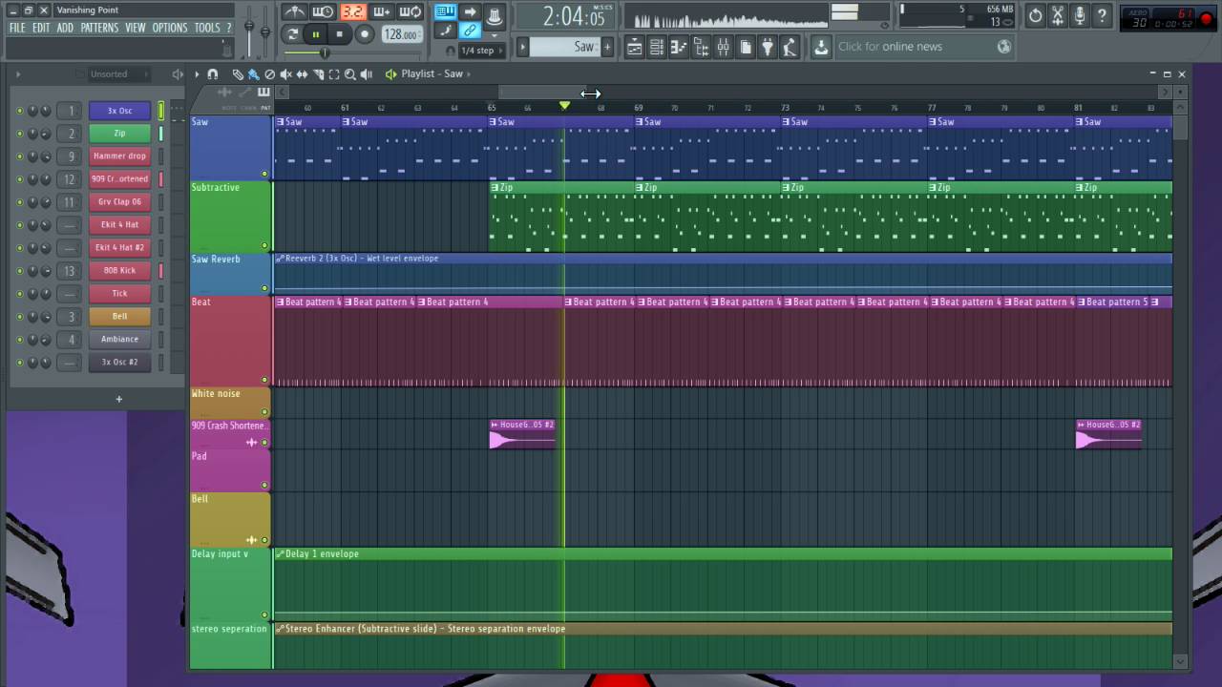
Task: Select the Paint brush tool in Playlist
Action: [x=253, y=74]
